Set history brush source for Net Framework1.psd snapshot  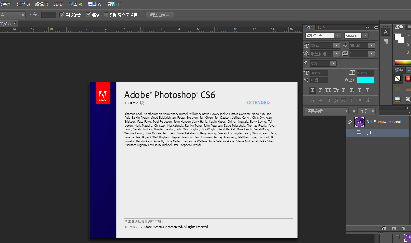350,122
